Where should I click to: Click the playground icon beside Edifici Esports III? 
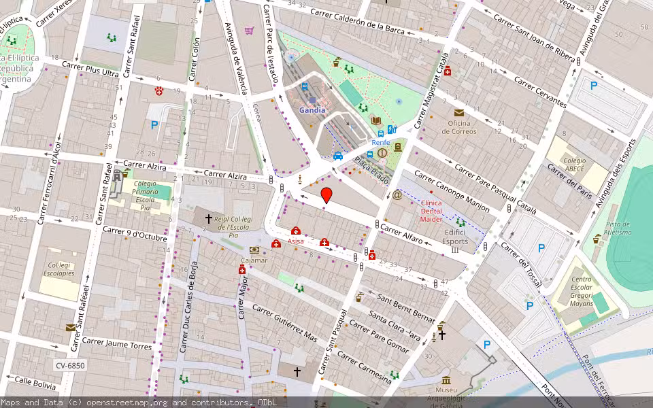460,222
